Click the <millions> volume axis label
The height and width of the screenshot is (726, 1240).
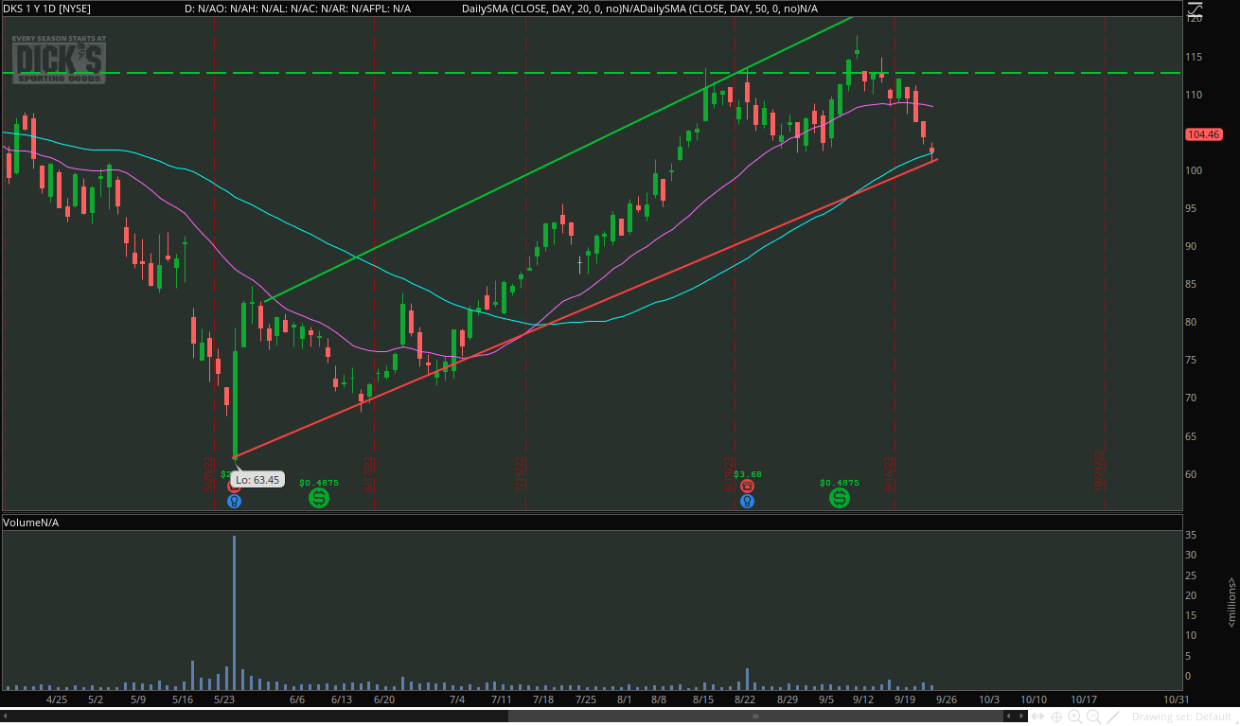coord(1231,602)
